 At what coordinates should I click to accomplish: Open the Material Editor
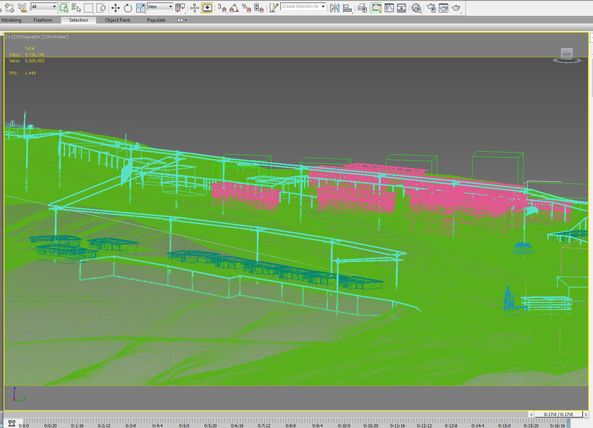pos(417,7)
